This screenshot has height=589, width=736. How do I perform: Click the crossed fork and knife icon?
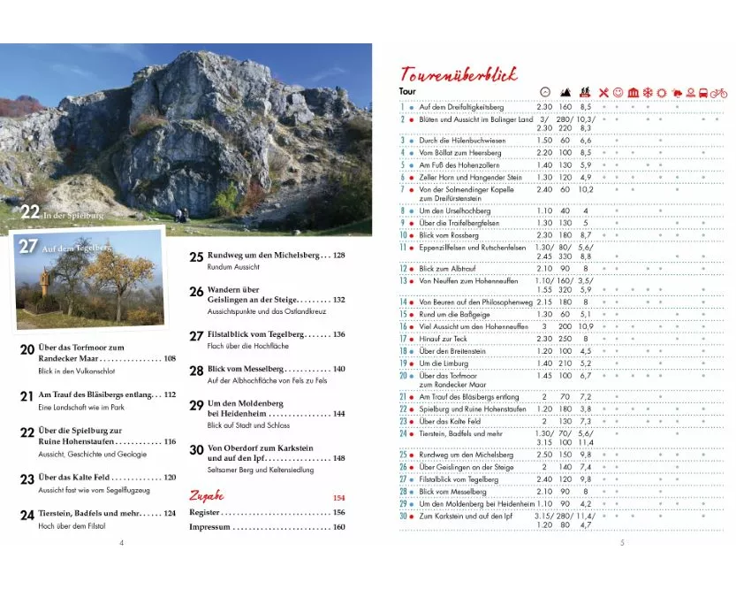pos(604,92)
